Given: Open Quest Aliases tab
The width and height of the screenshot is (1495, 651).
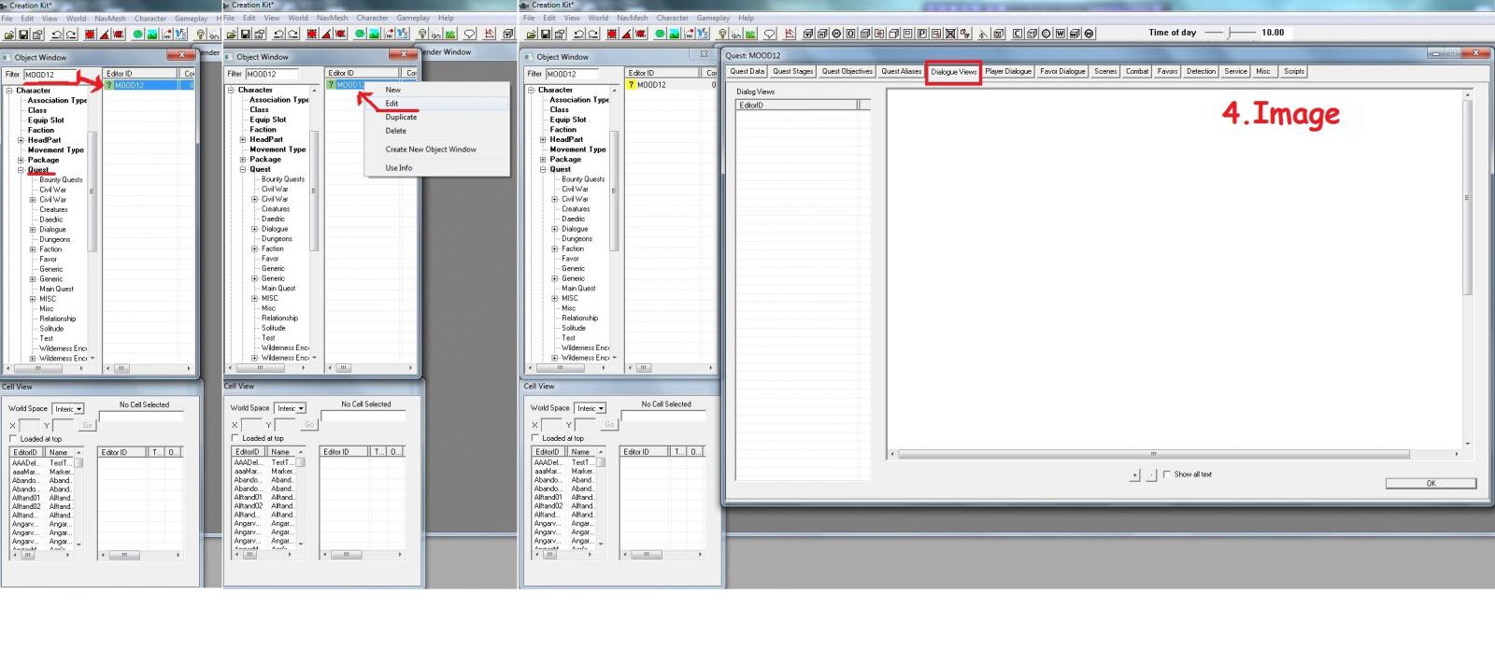Looking at the screenshot, I should (901, 72).
